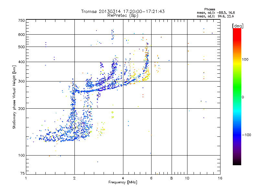259x194 pixels.
Task: Select the "mean, sd,O: -88.5, 16.8" line
Action: (x=216, y=13)
